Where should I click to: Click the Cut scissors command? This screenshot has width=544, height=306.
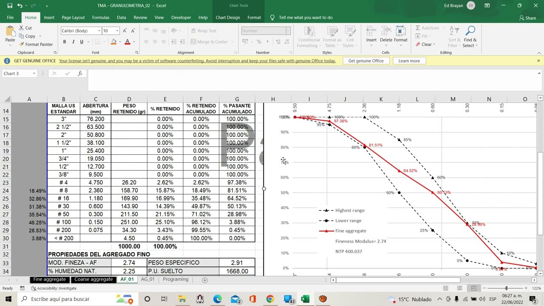[25, 28]
